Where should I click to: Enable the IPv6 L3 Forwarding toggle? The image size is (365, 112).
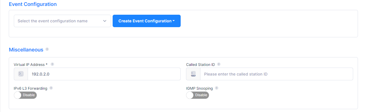coord(25,95)
